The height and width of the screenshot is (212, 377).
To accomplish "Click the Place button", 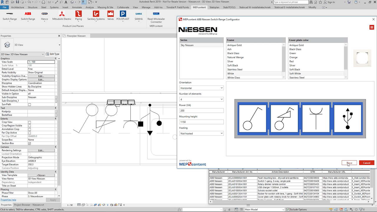I will point(349,163).
